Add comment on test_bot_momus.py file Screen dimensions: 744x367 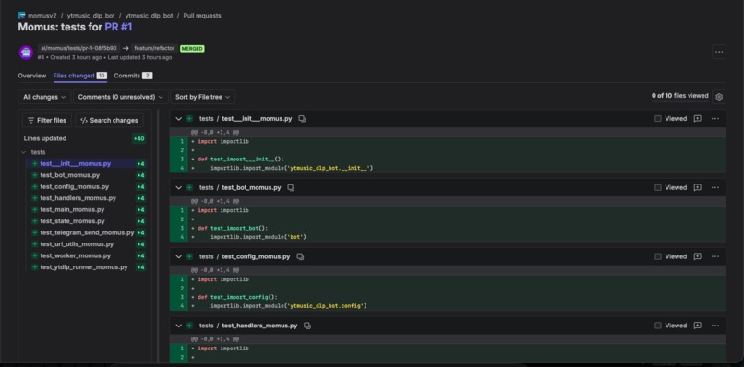click(x=697, y=188)
